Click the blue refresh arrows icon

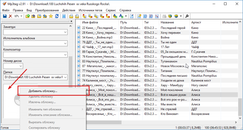[x=57, y=16]
